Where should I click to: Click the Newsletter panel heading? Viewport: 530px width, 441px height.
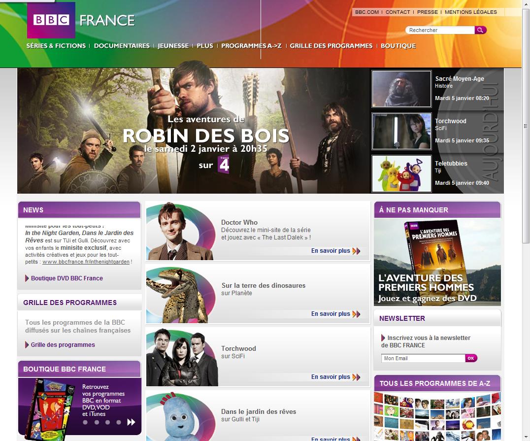[402, 319]
